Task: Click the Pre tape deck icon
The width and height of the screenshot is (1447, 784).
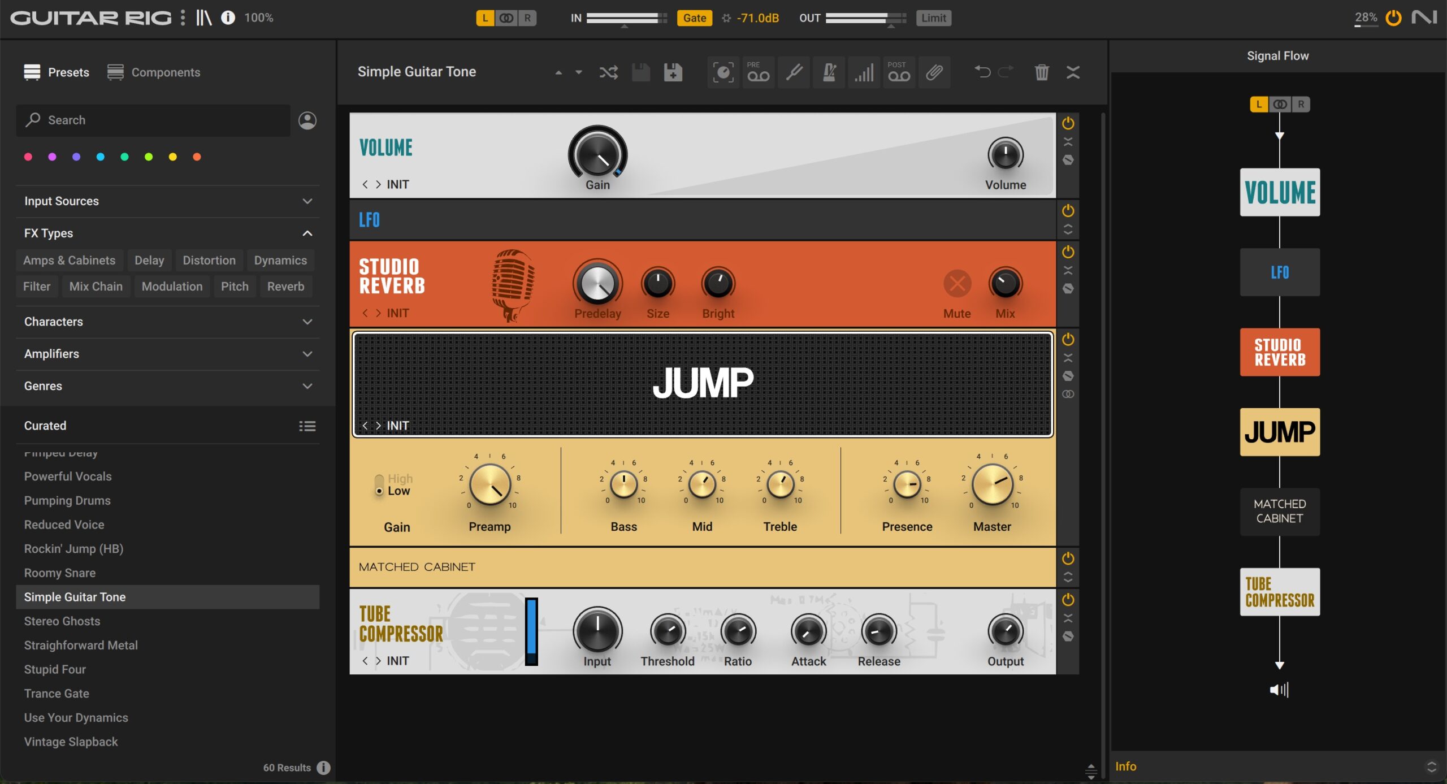Action: tap(758, 72)
